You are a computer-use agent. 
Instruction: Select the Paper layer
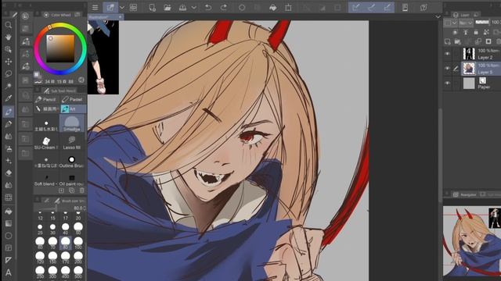[481, 84]
